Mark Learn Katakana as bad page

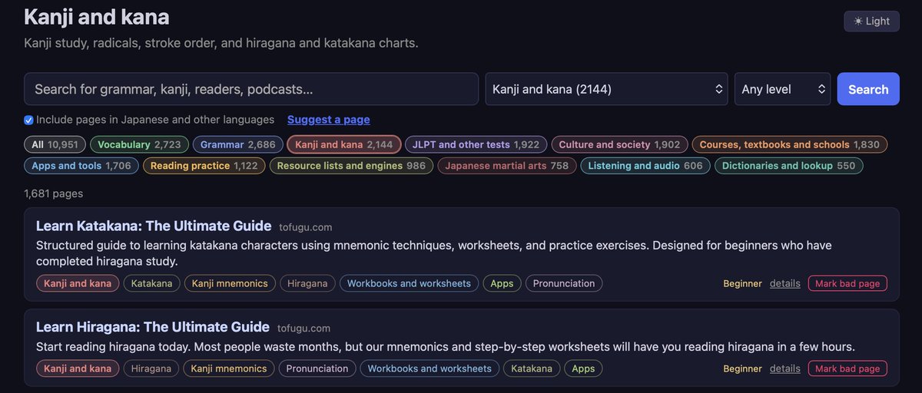click(x=847, y=283)
